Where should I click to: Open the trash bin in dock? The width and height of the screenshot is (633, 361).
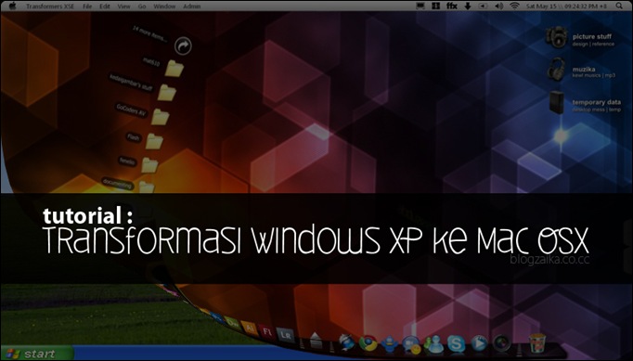point(536,343)
